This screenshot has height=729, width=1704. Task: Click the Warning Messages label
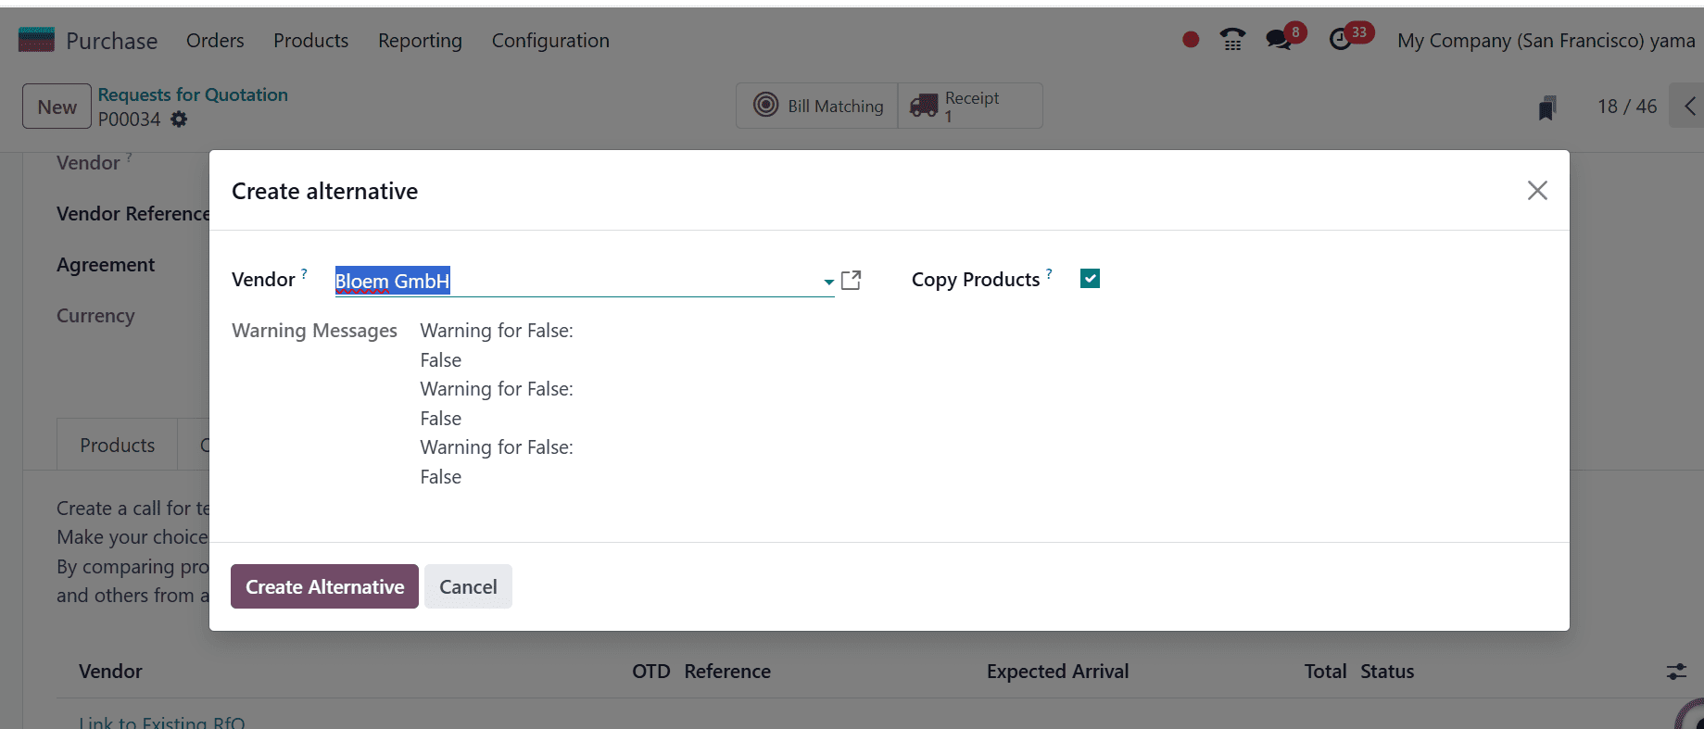(314, 331)
